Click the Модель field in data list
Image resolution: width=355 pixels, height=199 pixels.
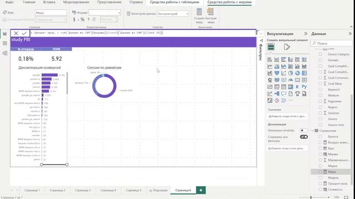pyautogui.click(x=333, y=177)
